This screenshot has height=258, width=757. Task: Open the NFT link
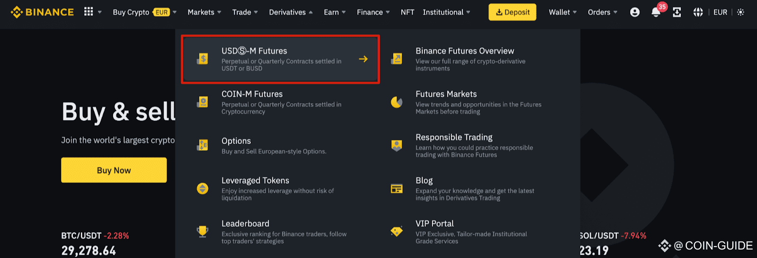pyautogui.click(x=407, y=12)
